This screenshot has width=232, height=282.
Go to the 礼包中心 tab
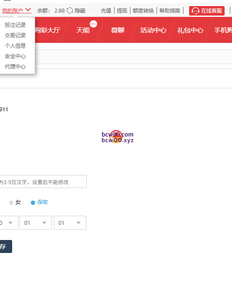190,30
